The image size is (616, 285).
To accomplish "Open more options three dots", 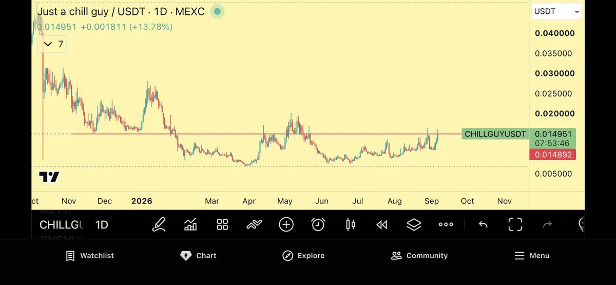I will click(x=446, y=224).
